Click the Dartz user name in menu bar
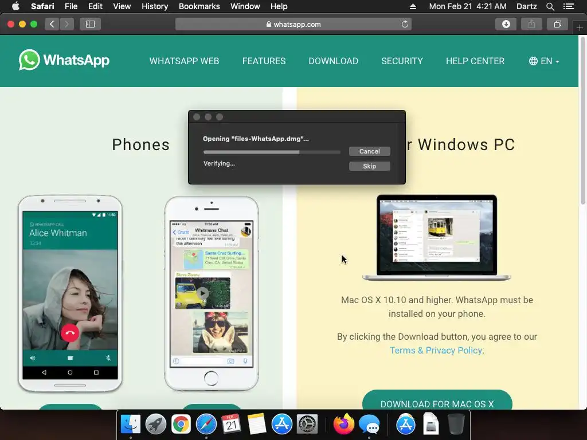 (x=526, y=6)
